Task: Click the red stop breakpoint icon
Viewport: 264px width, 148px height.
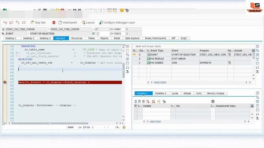Action: (54, 23)
